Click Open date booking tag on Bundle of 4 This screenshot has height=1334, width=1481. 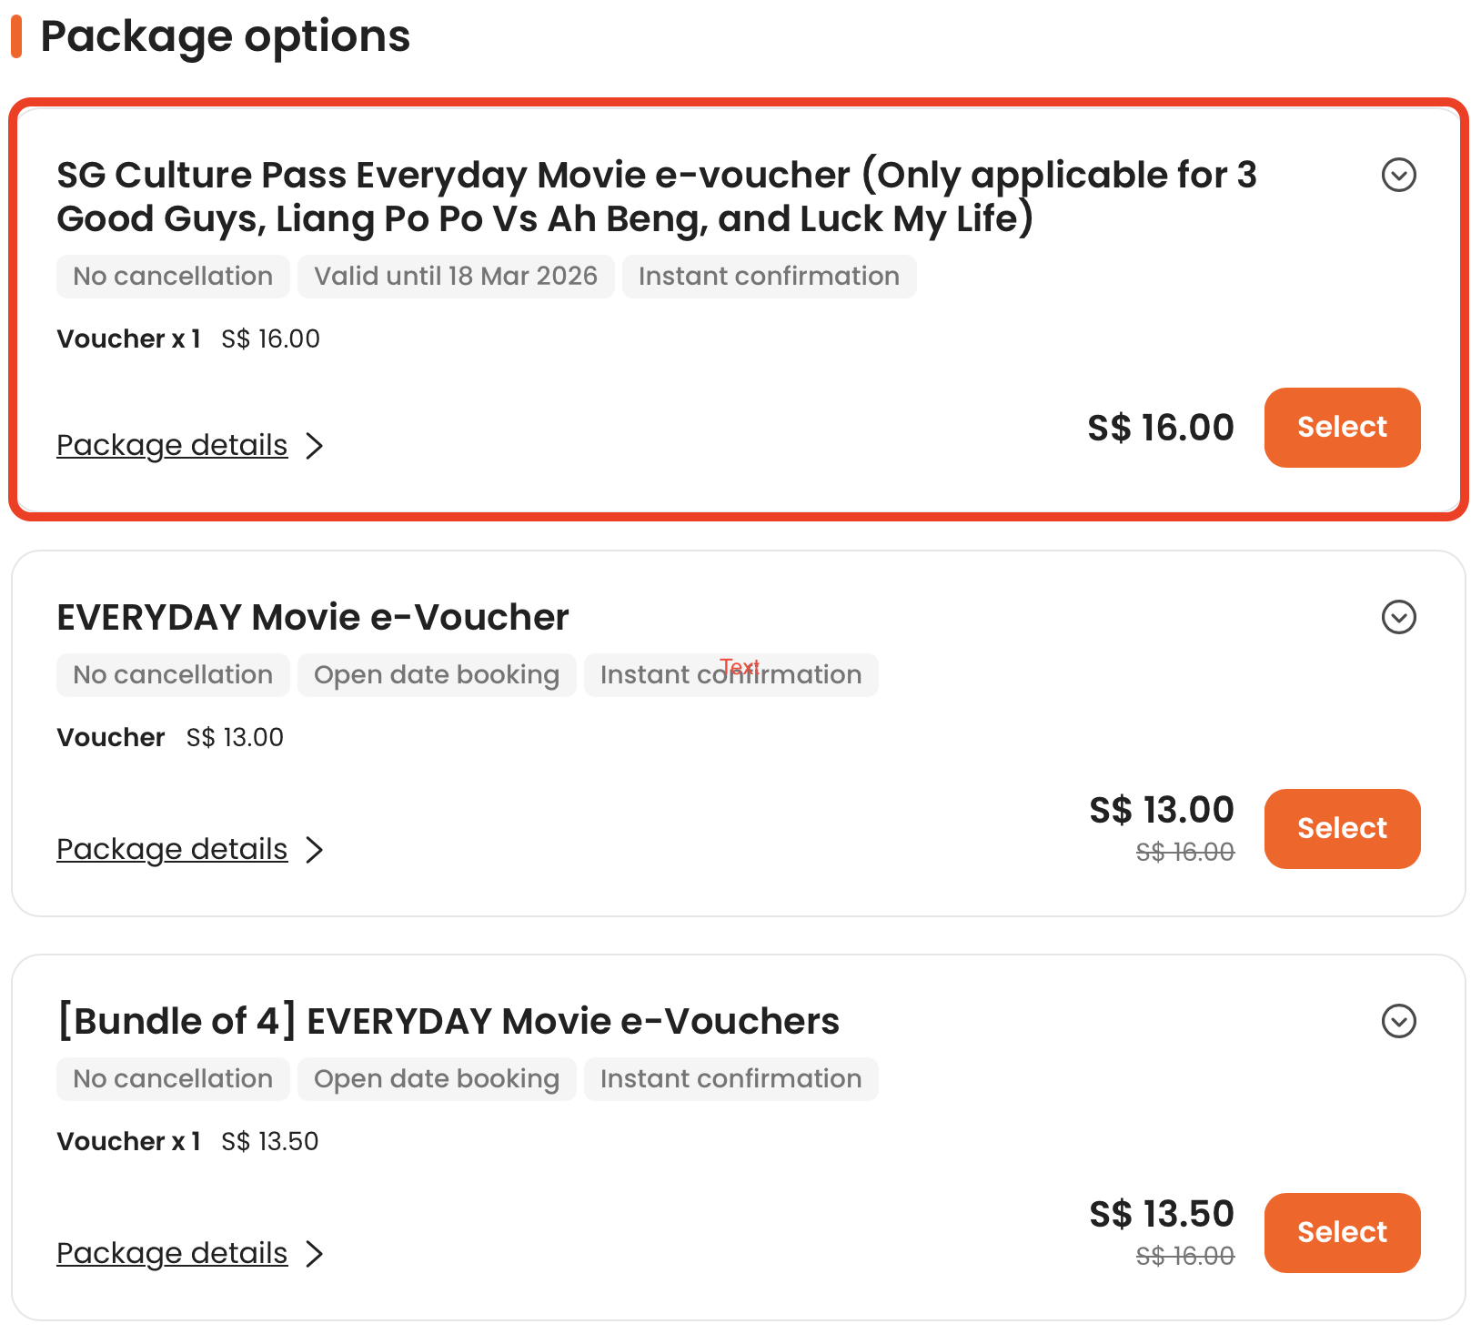click(437, 1079)
